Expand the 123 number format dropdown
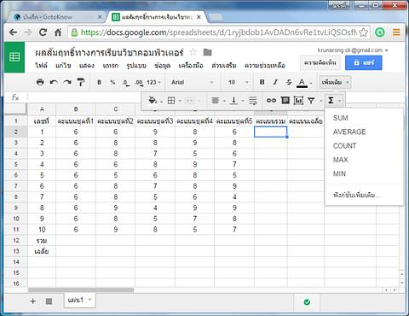The width and height of the screenshot is (409, 316). point(153,82)
